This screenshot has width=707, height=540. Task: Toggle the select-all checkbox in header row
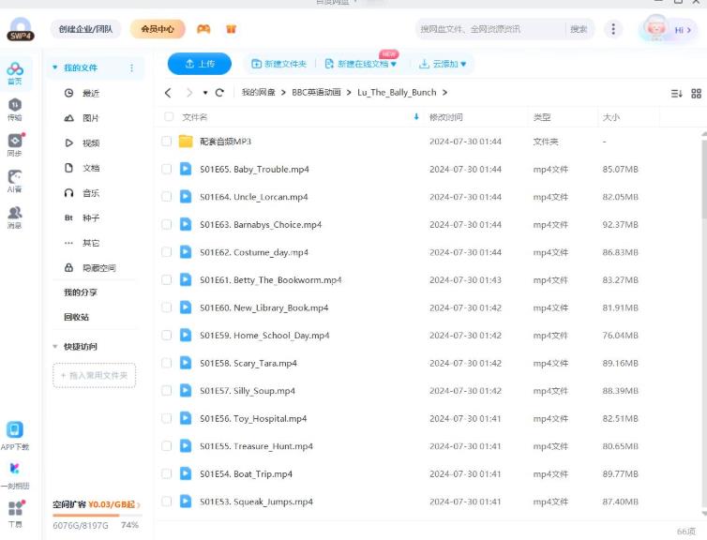(x=169, y=117)
